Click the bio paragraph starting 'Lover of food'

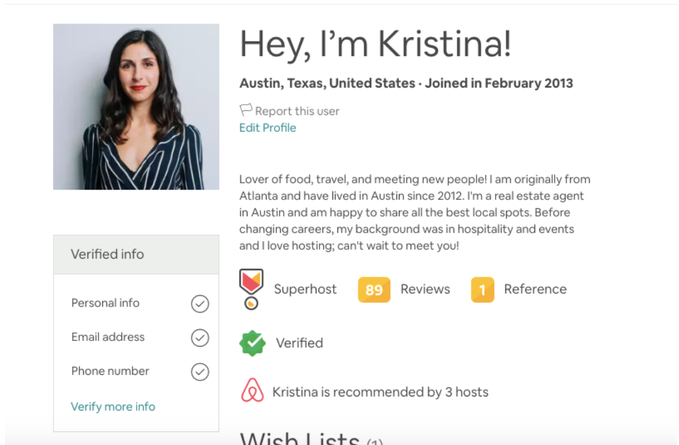(x=414, y=212)
